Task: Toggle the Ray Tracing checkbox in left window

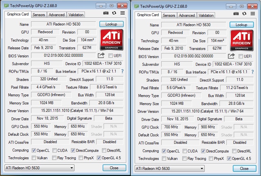Action: (54, 158)
